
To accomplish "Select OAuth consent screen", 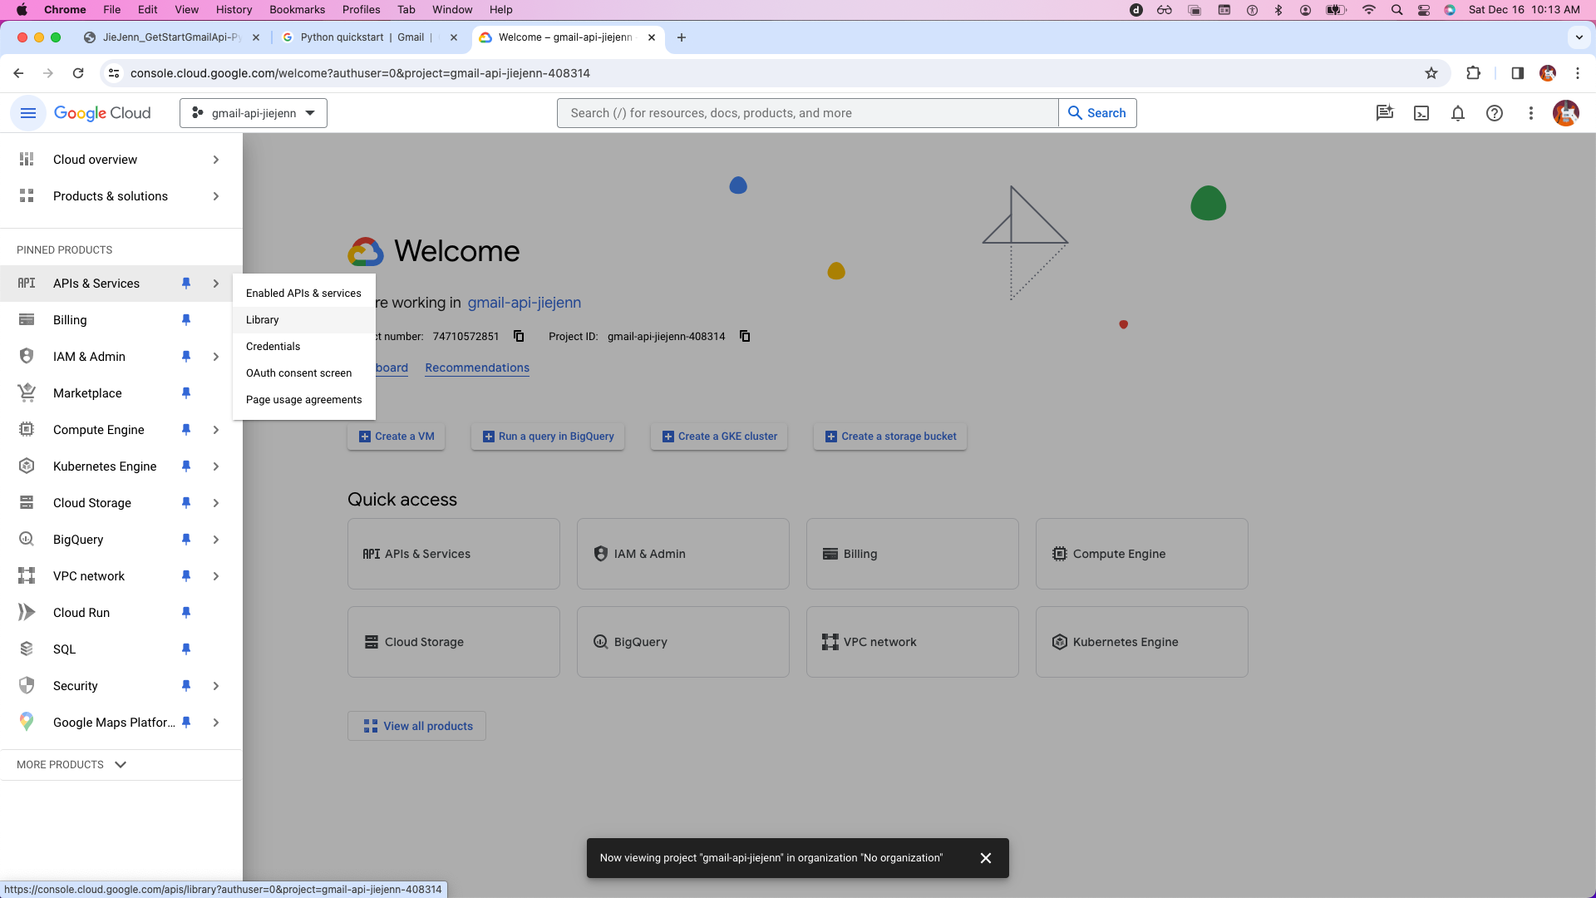I will [303, 373].
